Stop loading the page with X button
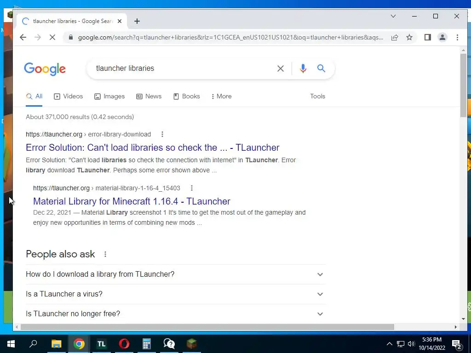 point(52,37)
